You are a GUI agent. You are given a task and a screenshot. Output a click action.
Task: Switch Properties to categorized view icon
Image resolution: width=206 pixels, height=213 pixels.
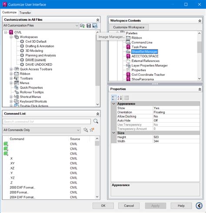[114, 98]
